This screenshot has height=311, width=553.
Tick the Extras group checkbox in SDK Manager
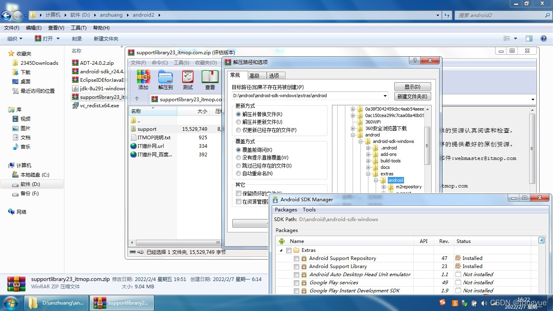pos(289,250)
